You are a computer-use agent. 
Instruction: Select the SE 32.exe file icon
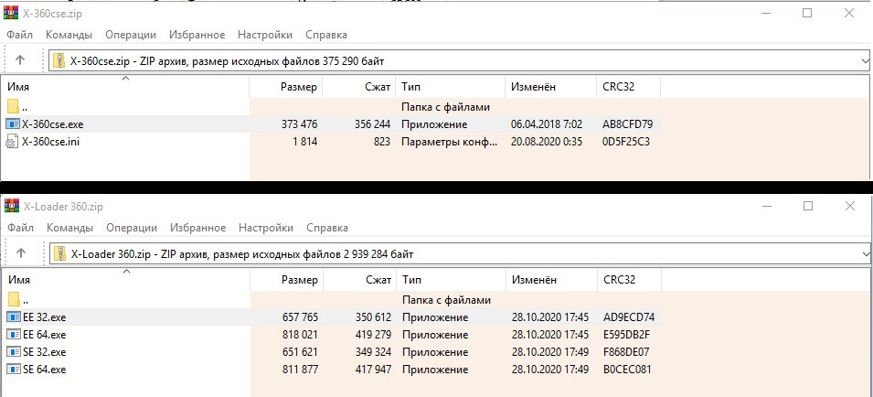click(x=14, y=352)
